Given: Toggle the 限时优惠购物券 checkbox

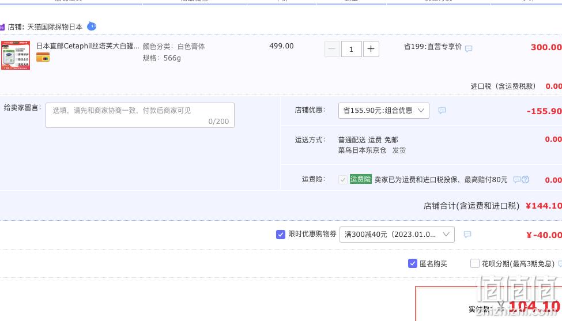Looking at the screenshot, I should (281, 235).
